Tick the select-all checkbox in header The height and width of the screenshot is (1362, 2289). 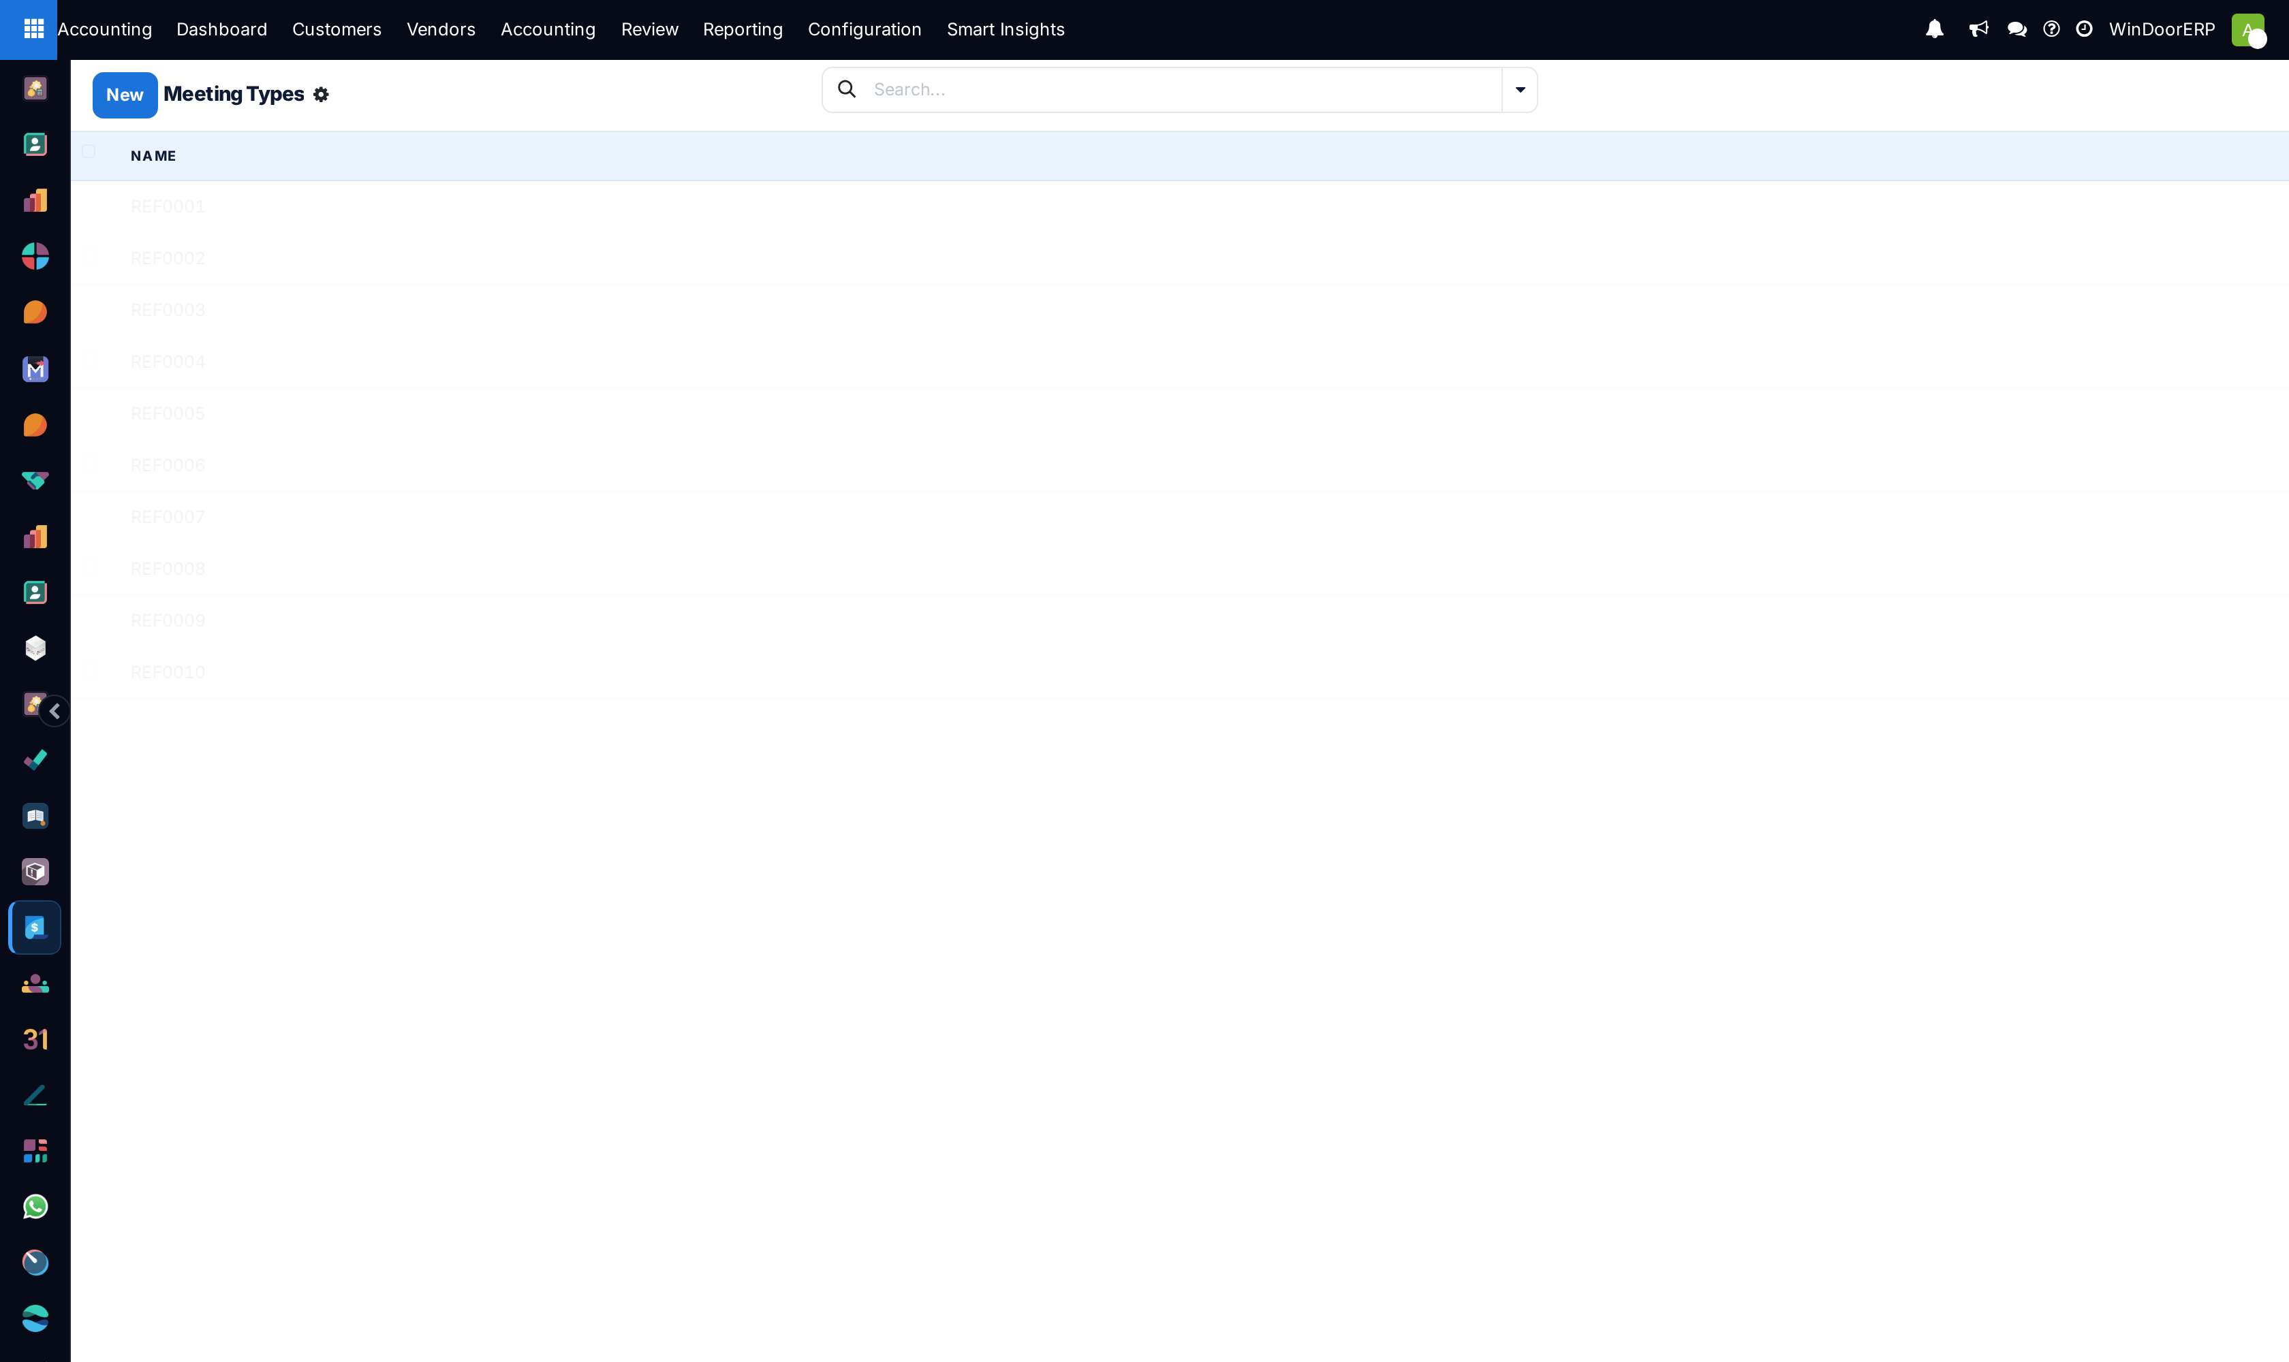click(x=88, y=151)
